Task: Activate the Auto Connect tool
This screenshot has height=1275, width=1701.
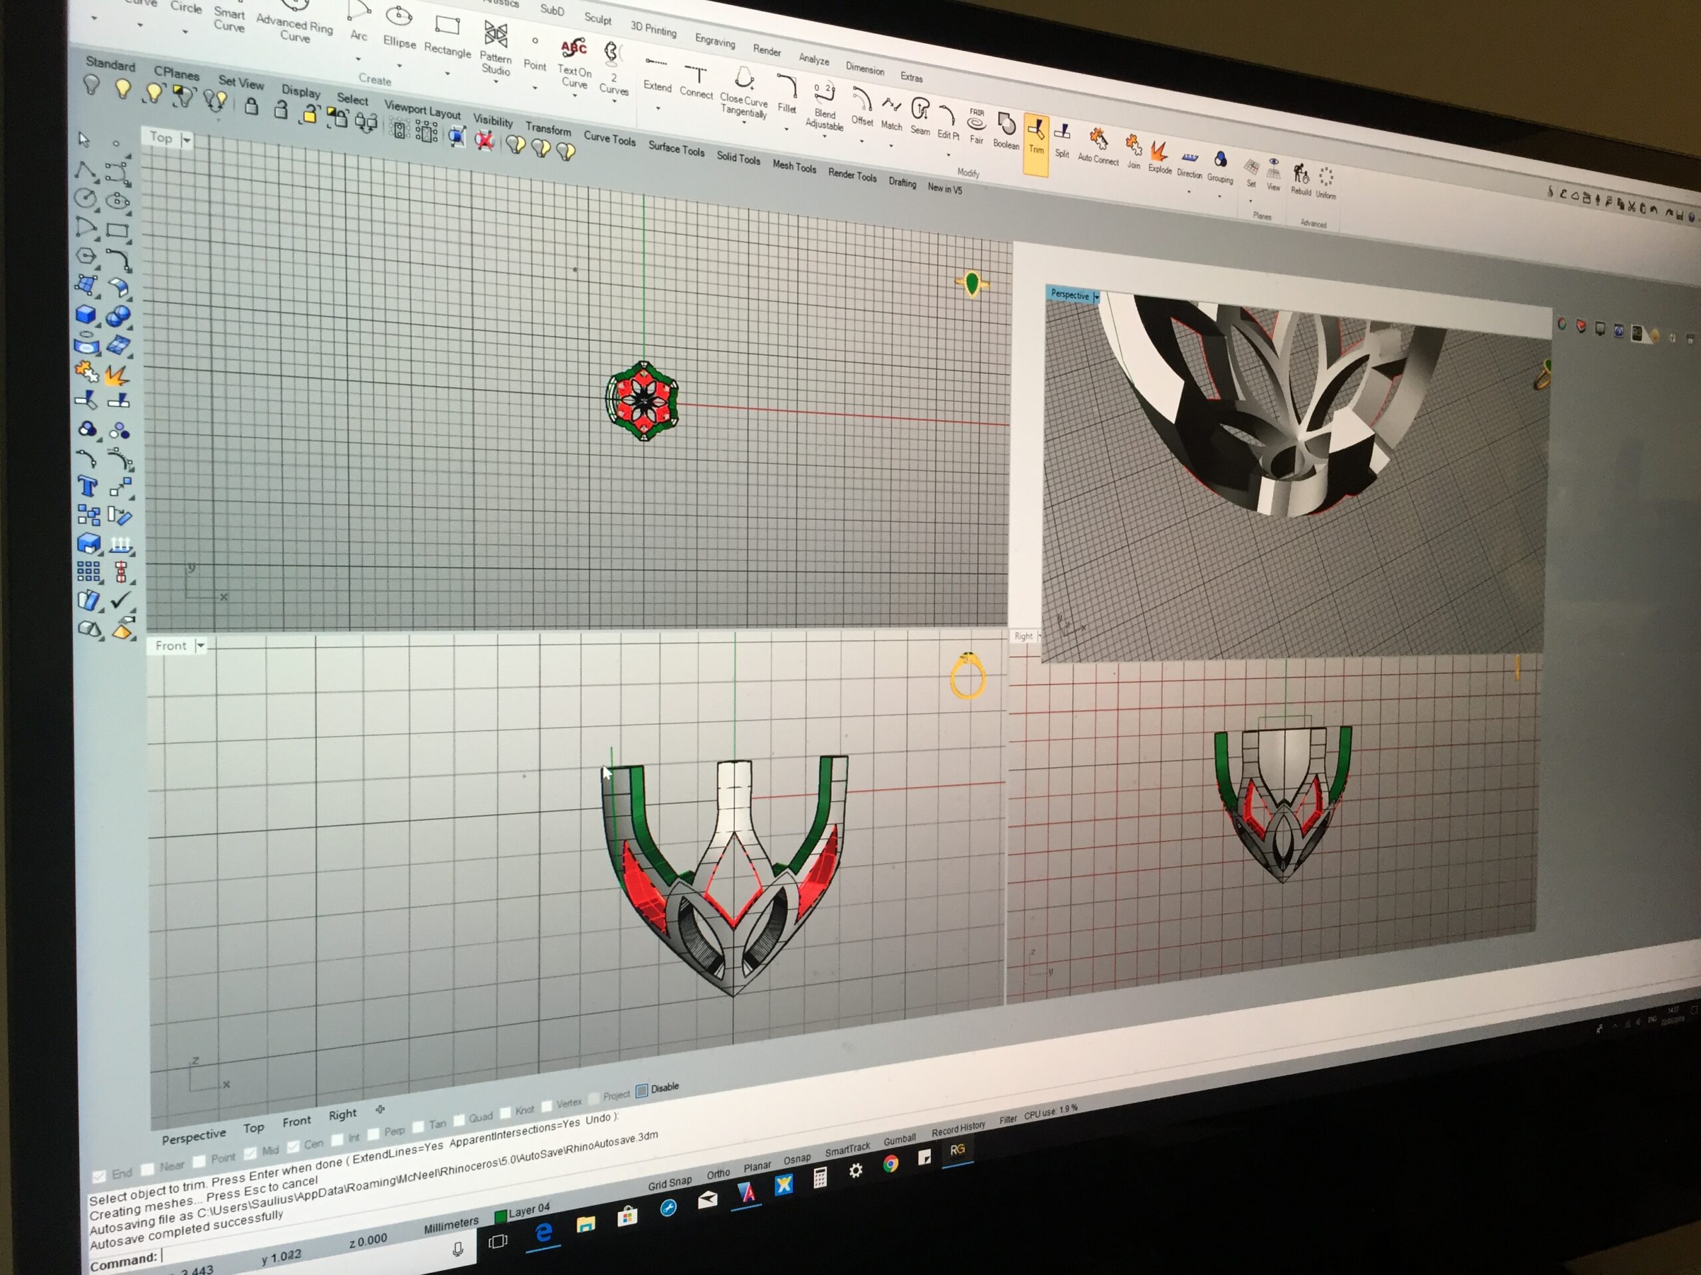Action: [x=1098, y=146]
